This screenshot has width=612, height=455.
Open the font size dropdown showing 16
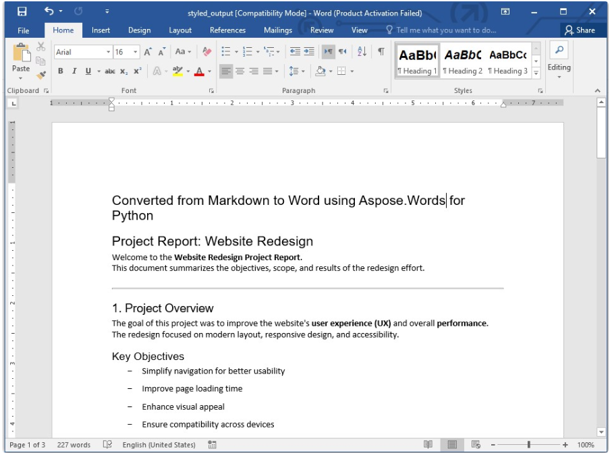pyautogui.click(x=136, y=52)
